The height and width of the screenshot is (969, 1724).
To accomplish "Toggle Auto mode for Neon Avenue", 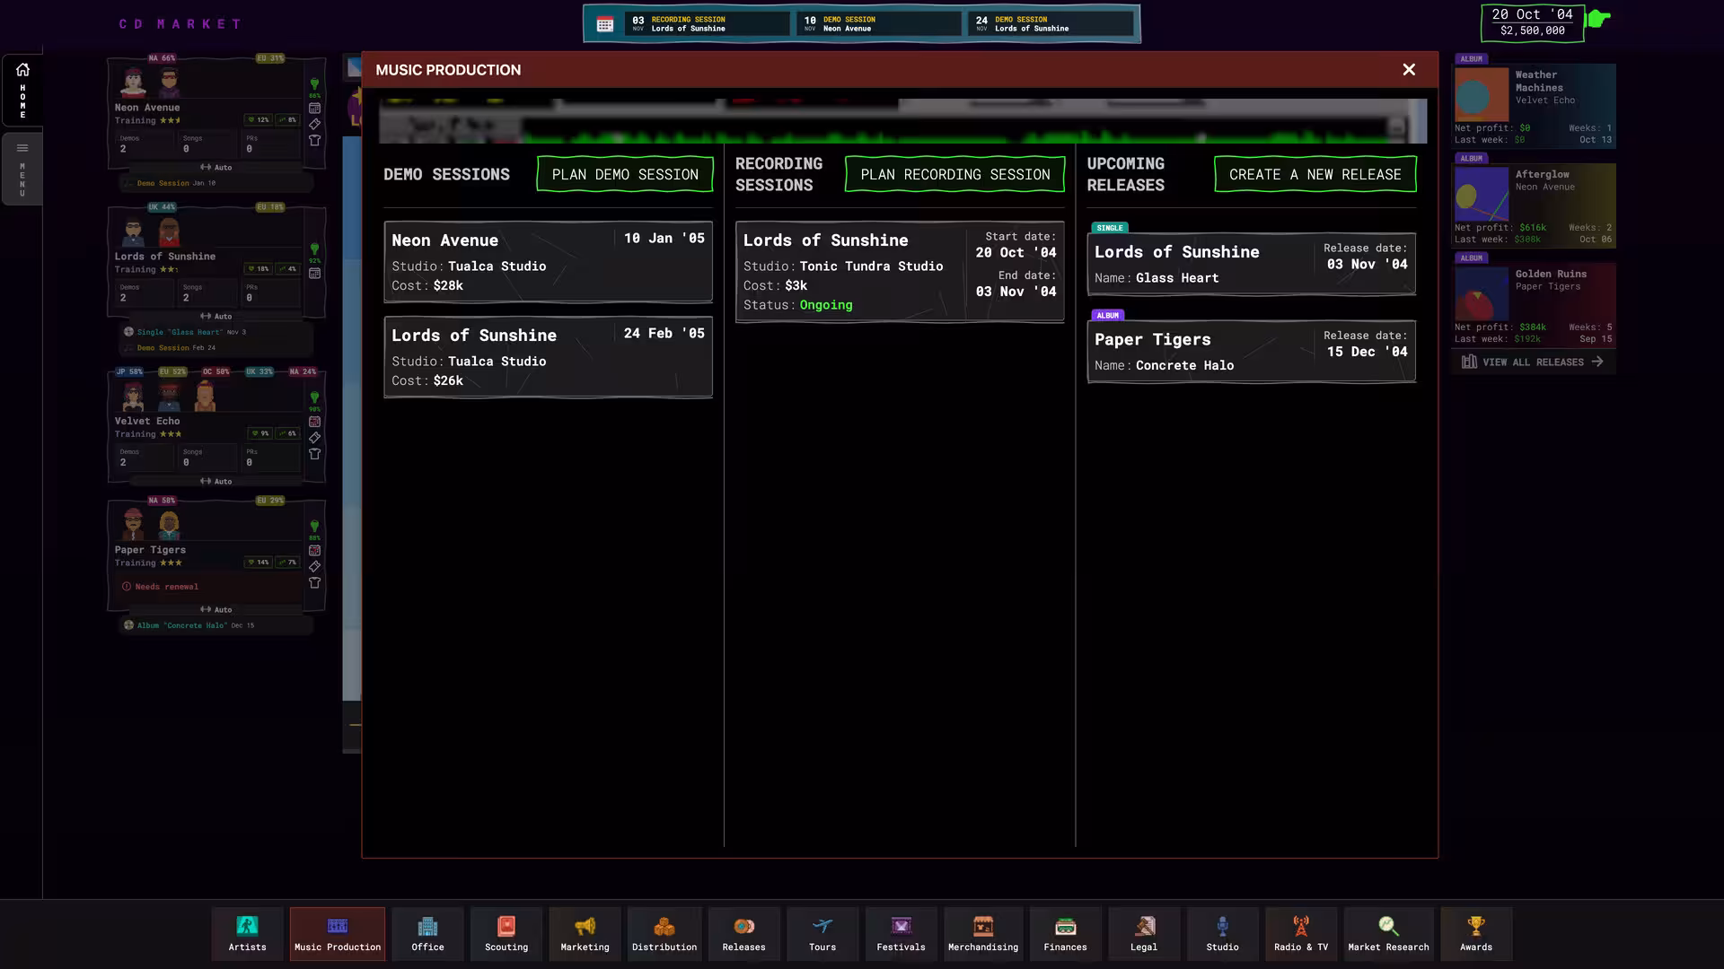I will coord(216,168).
